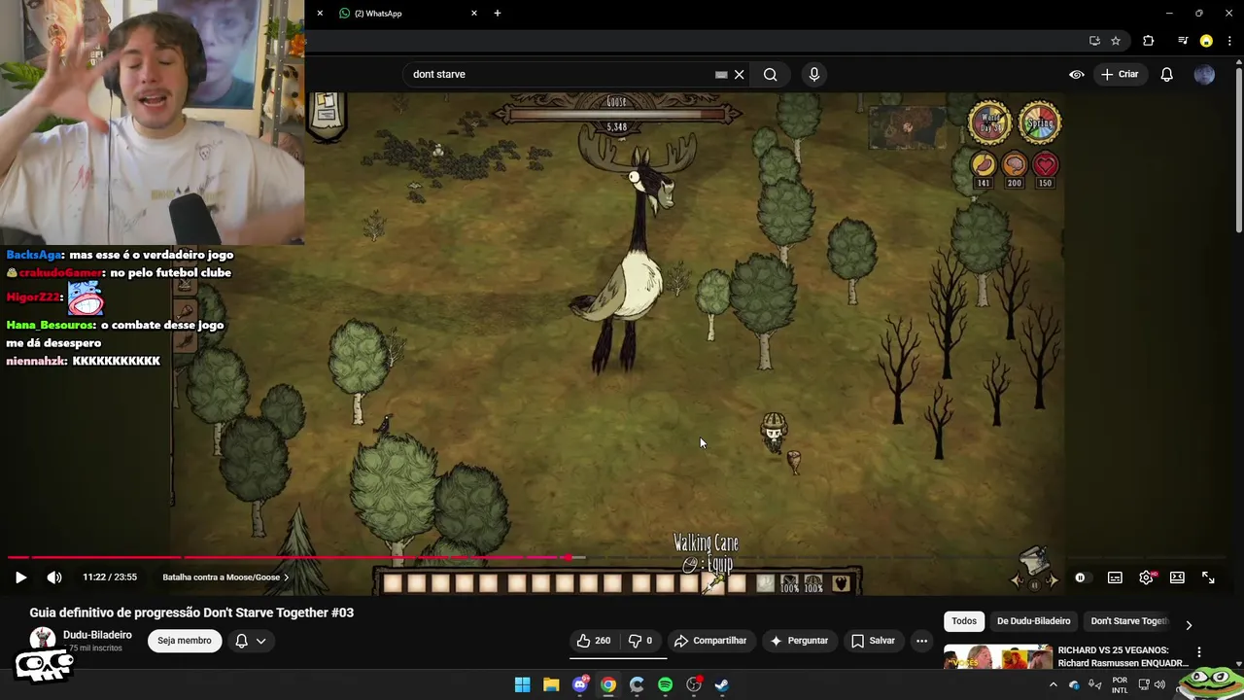The height and width of the screenshot is (700, 1244).
Task: Click the eye-shaped extension icon near Criar
Action: tap(1077, 74)
